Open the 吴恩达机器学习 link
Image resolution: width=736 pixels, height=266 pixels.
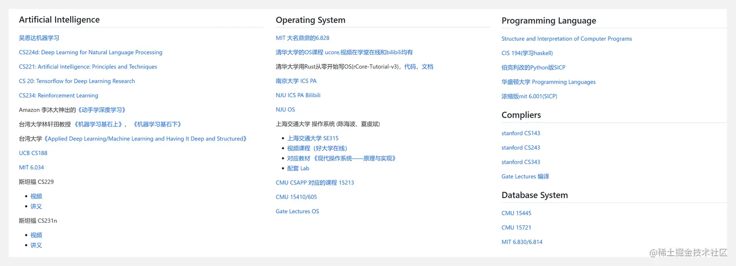39,38
